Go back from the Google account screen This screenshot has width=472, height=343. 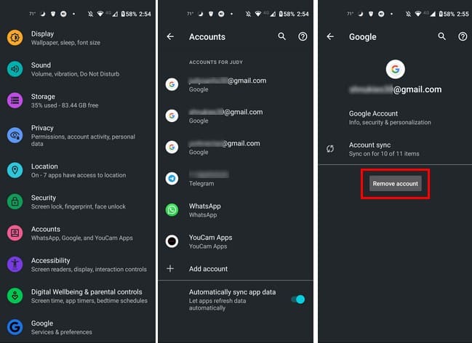330,37
